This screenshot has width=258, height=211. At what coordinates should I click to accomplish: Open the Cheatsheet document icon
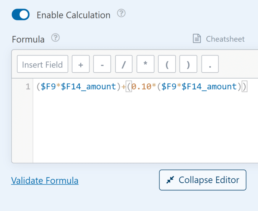(x=197, y=38)
